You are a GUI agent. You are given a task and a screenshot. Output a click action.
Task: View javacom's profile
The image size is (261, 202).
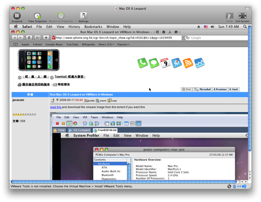coord(89,101)
